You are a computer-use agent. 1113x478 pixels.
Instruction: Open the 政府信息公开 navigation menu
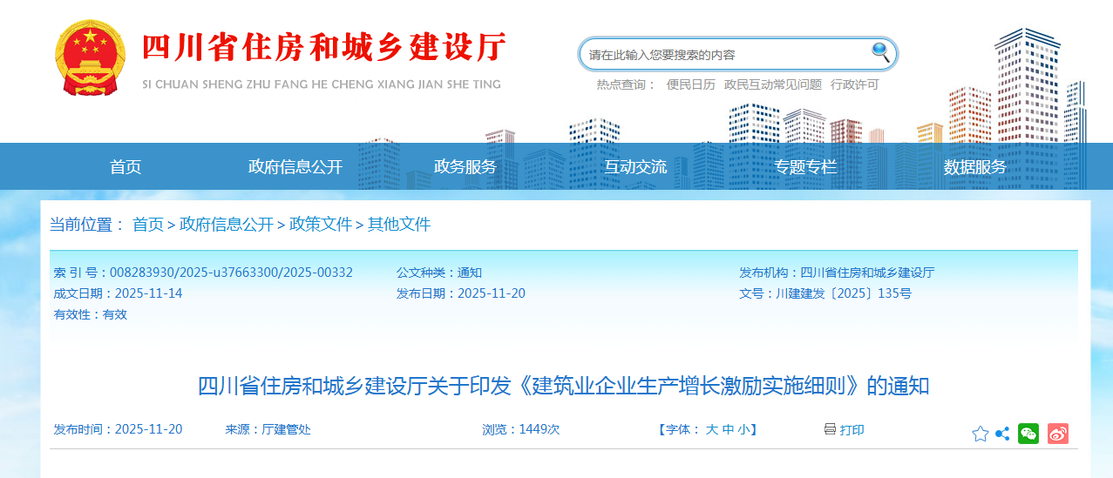(295, 167)
